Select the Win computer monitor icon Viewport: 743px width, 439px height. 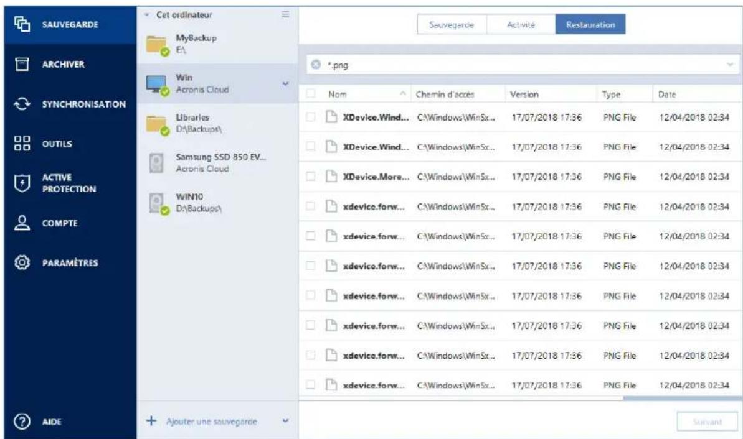pos(157,85)
